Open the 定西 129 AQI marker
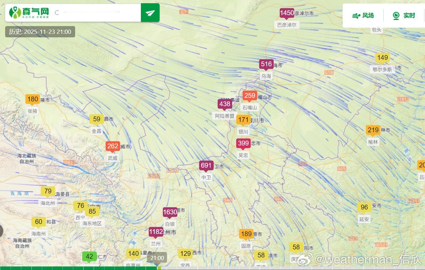This screenshot has height=270, width=425. 185,254
